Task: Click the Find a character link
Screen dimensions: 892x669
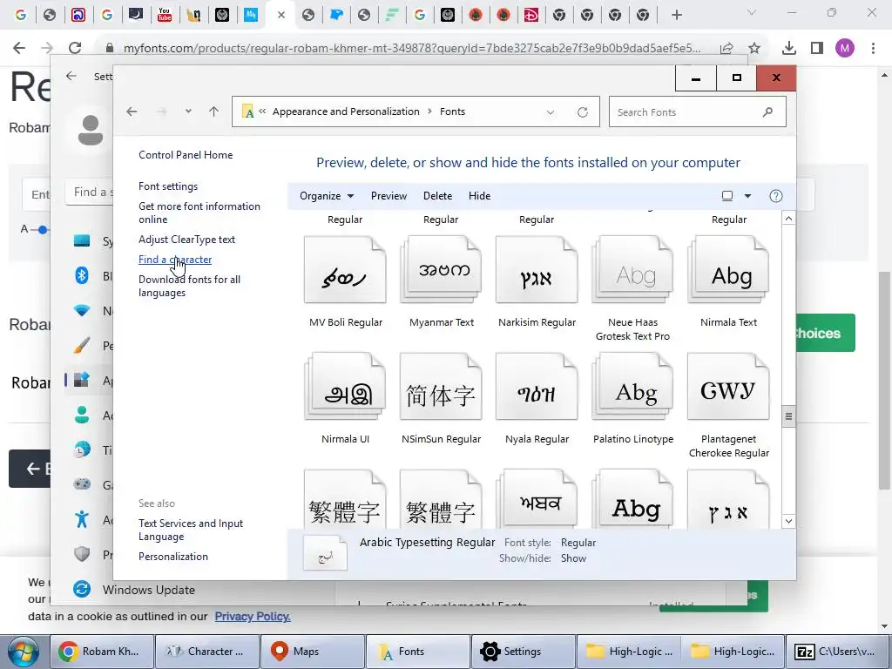Action: pyautogui.click(x=175, y=260)
